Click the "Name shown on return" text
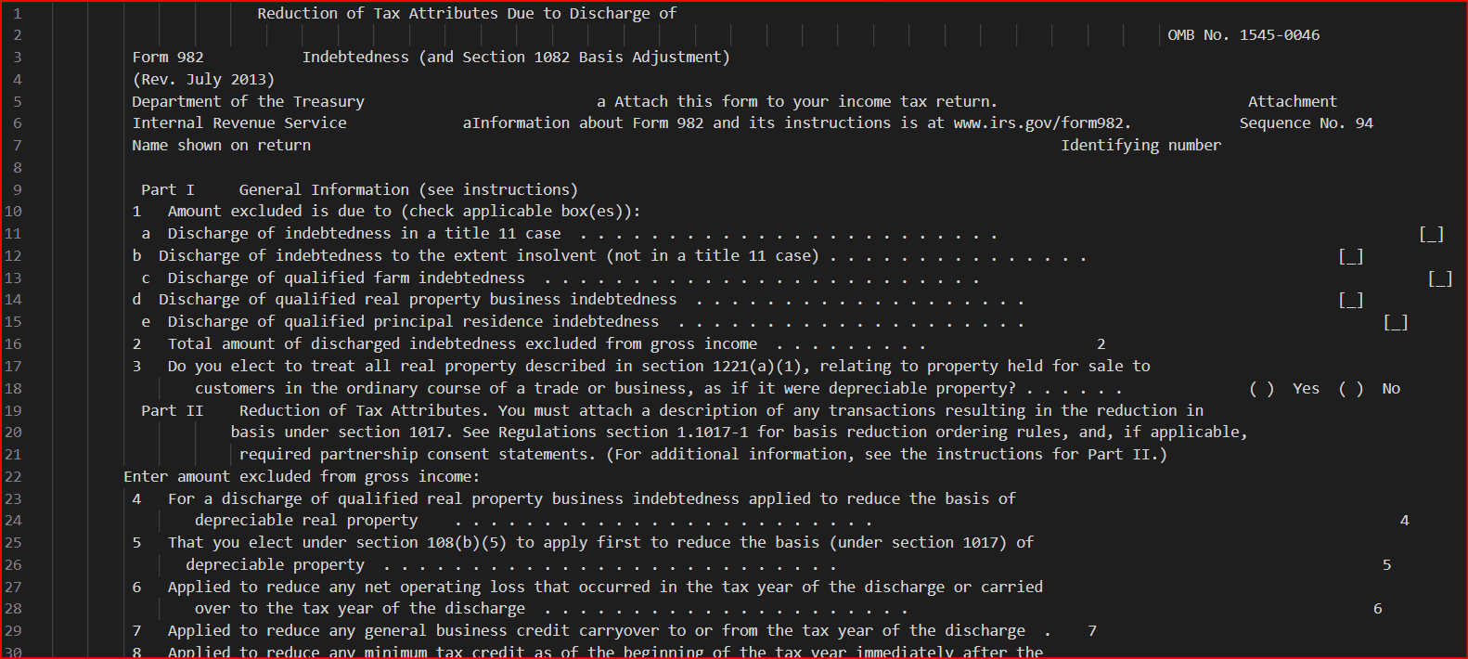This screenshot has height=659, width=1468. click(x=221, y=146)
